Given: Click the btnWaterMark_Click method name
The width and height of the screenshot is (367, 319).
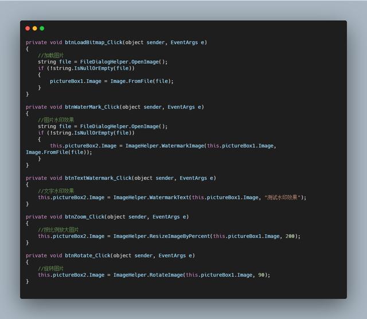Looking at the screenshot, I should click(x=92, y=107).
